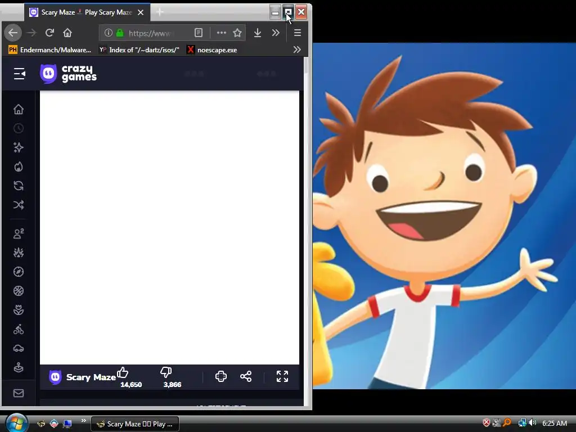Open the 2 Player category icon
Screen dimensions: 576x432
pyautogui.click(x=19, y=233)
